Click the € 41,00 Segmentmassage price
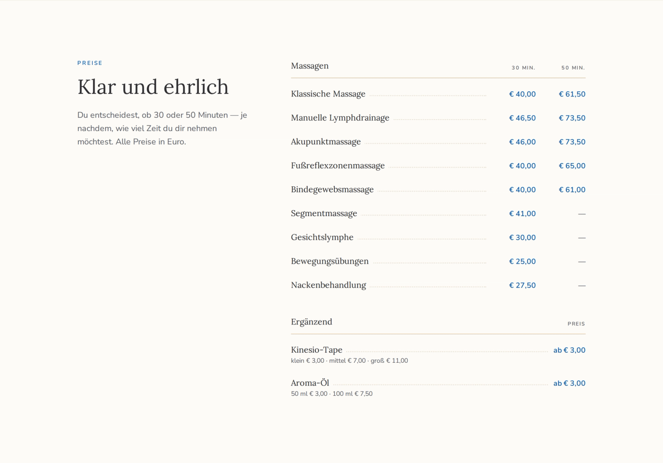Viewport: 663px width, 463px height. 522,214
